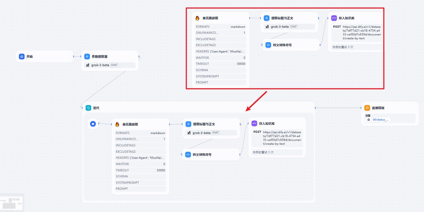Click the SYSTEMPROMPT field in 单页面抓取 node

click(220, 76)
